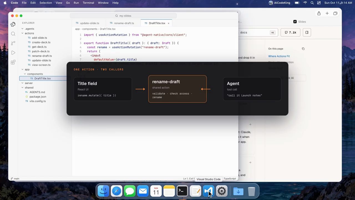Open Mail from the Dock
This screenshot has width=355, height=200.
[x=143, y=191]
